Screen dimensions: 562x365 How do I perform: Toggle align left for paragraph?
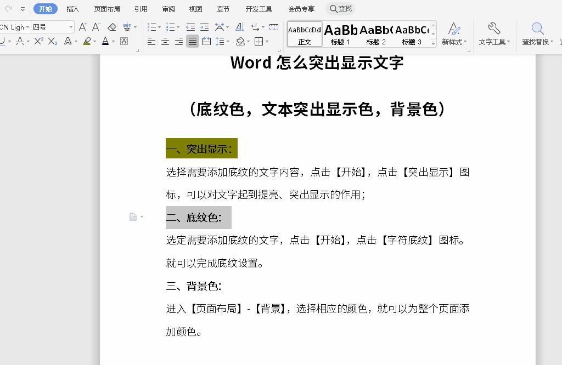(x=151, y=41)
